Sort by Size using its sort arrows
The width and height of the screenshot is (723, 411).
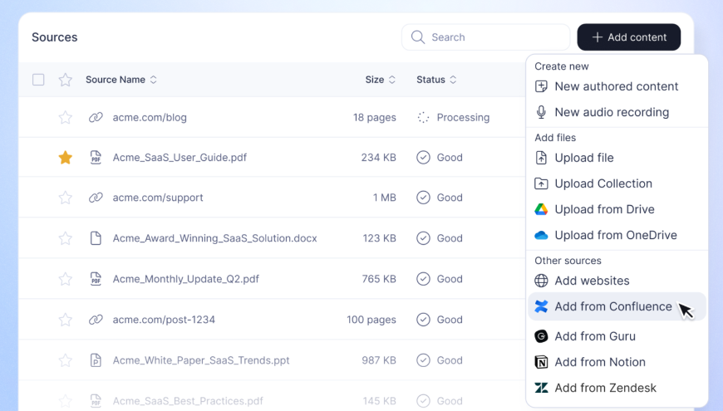(392, 80)
